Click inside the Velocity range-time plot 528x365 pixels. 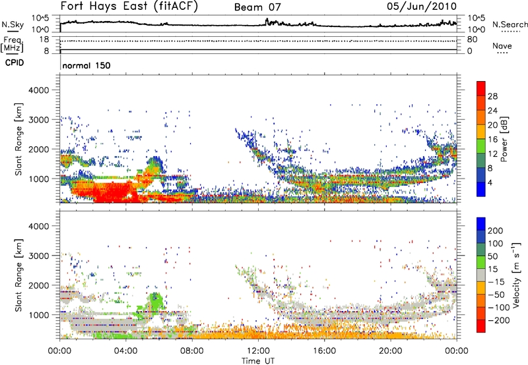258,275
